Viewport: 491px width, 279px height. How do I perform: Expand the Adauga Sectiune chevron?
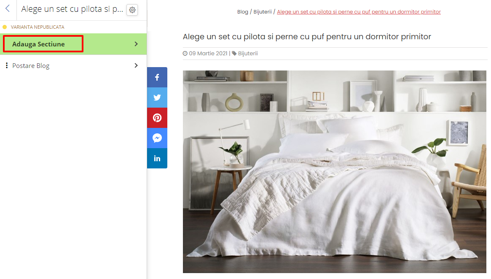[136, 44]
